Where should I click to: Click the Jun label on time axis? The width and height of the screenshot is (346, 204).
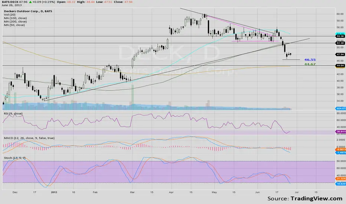click(x=257, y=192)
